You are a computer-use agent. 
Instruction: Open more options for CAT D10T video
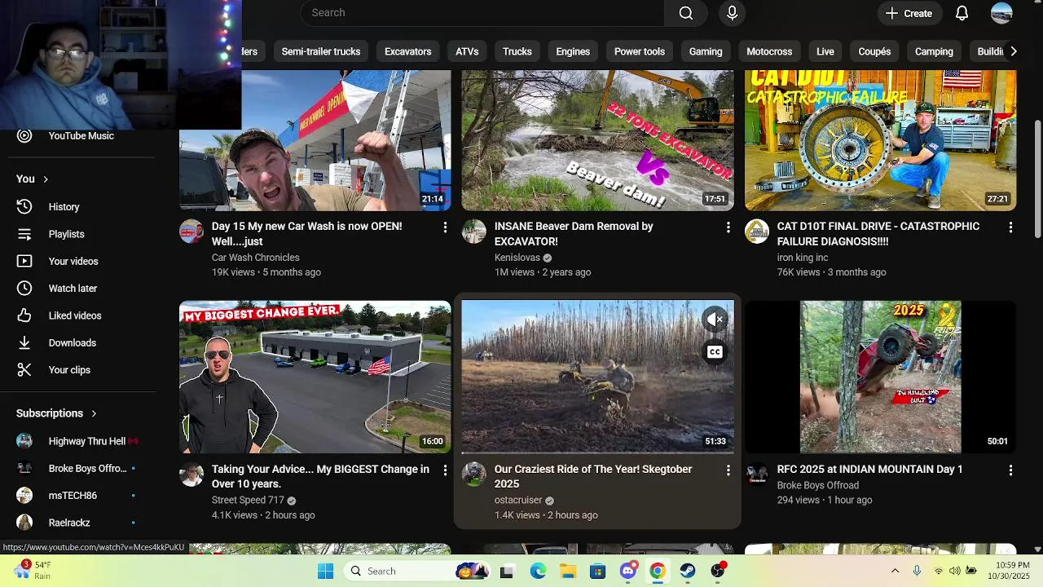click(x=1010, y=227)
